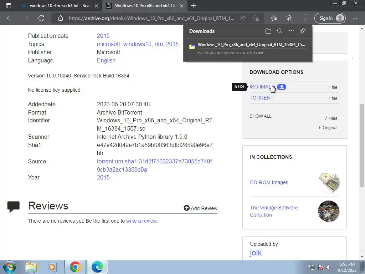The height and width of the screenshot is (274, 365).
Task: Open The Vintage Software Collection link
Action: click(x=274, y=211)
